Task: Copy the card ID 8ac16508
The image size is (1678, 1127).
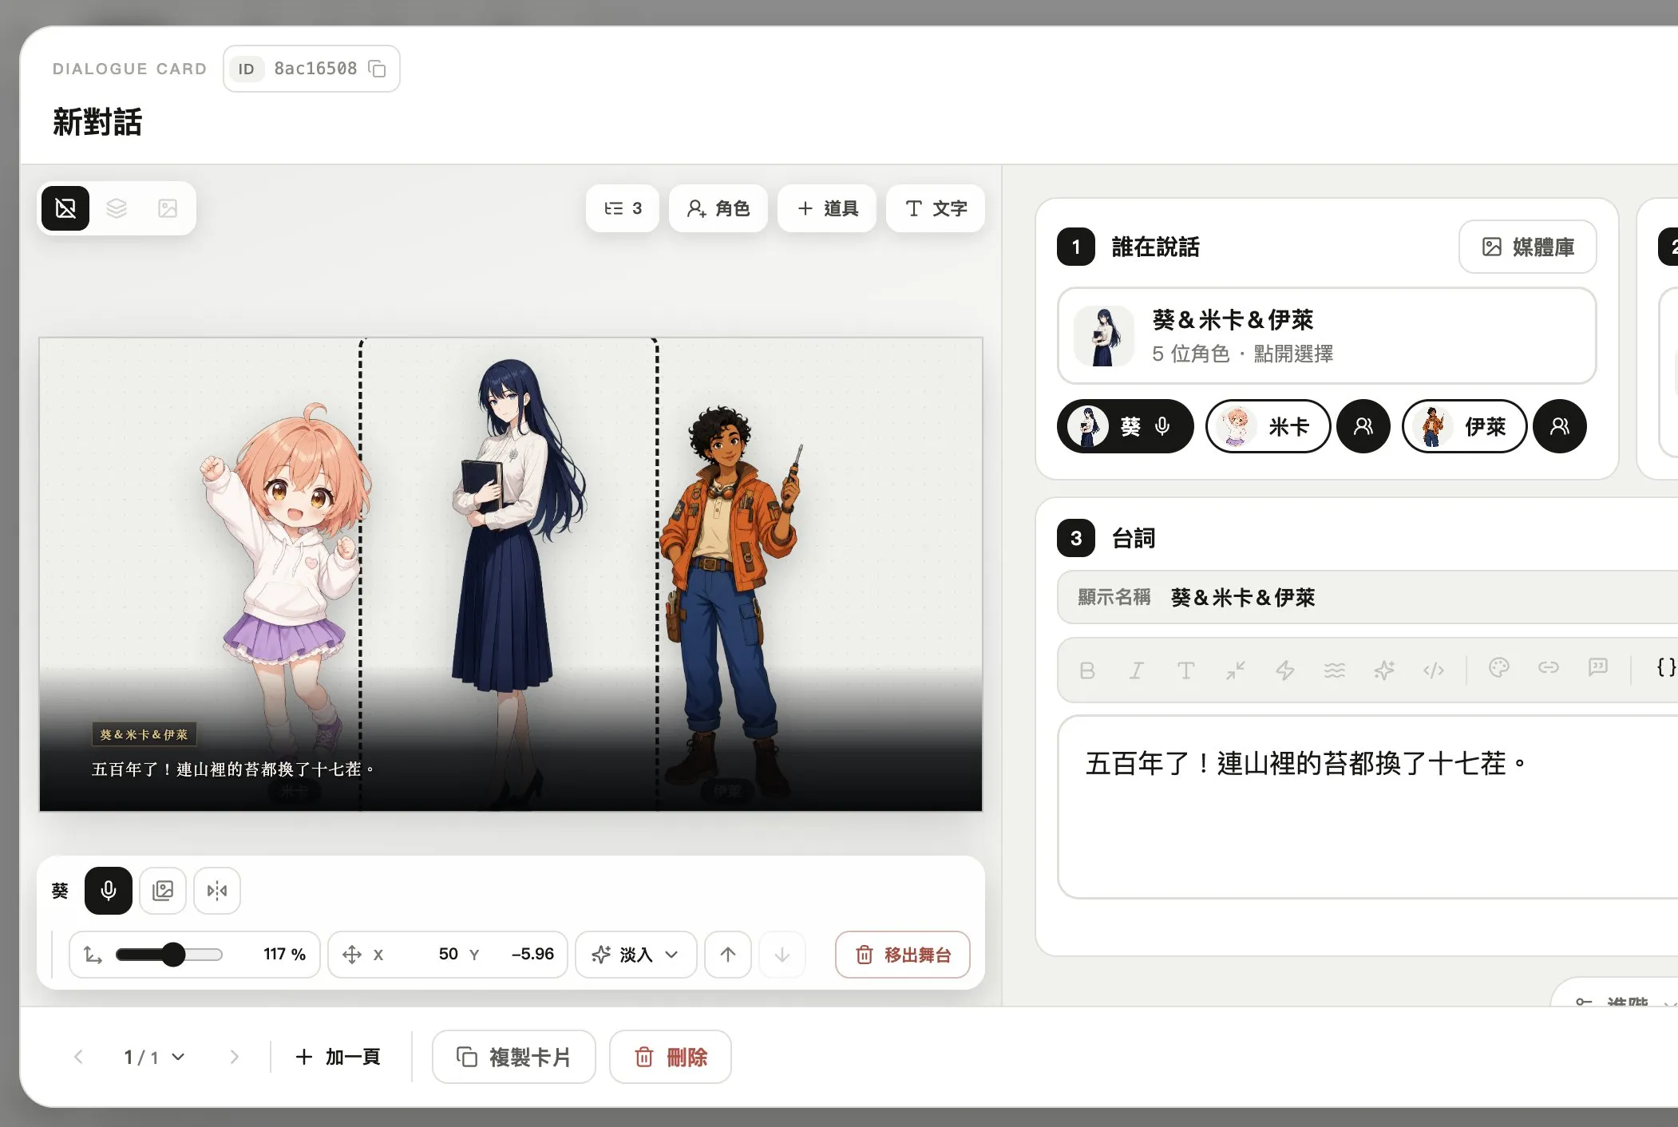Action: tap(377, 69)
